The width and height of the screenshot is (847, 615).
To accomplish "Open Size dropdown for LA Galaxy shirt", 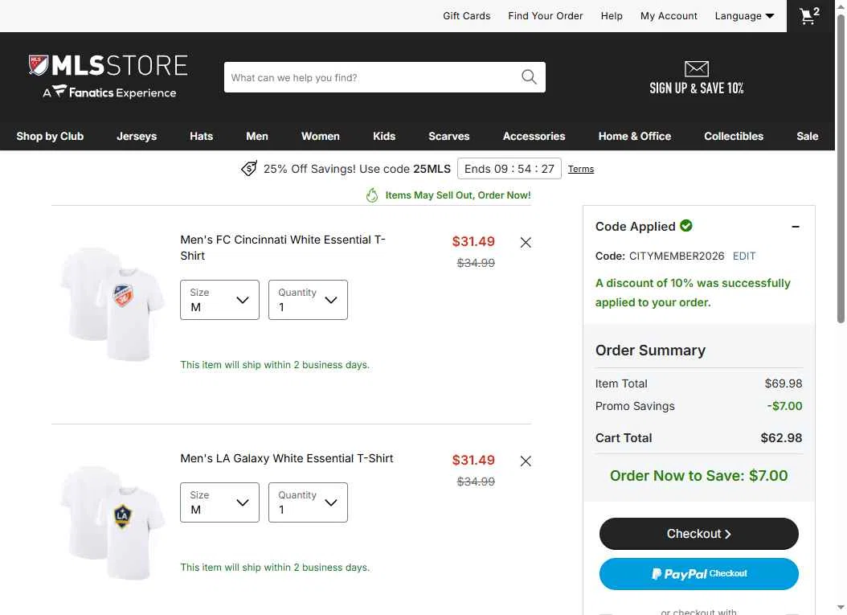I will pos(220,502).
